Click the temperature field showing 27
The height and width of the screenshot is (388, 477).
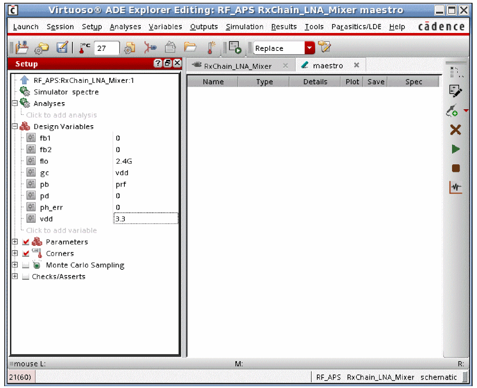106,48
